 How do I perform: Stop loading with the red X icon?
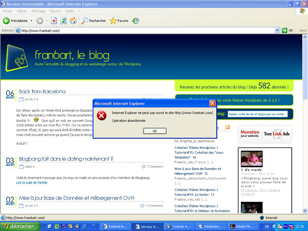54,21
